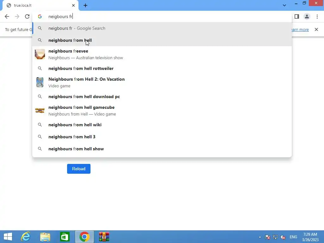Open the Windows Start button
The height and width of the screenshot is (243, 324).
click(8, 237)
